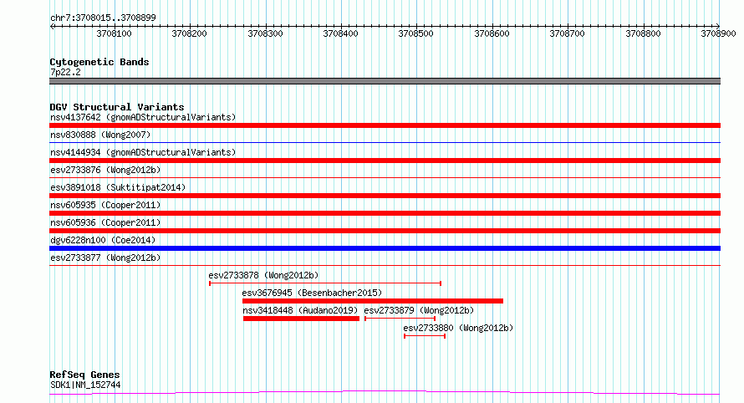Click the red bar for nsv3418448
The height and width of the screenshot is (403, 744).
point(301,319)
